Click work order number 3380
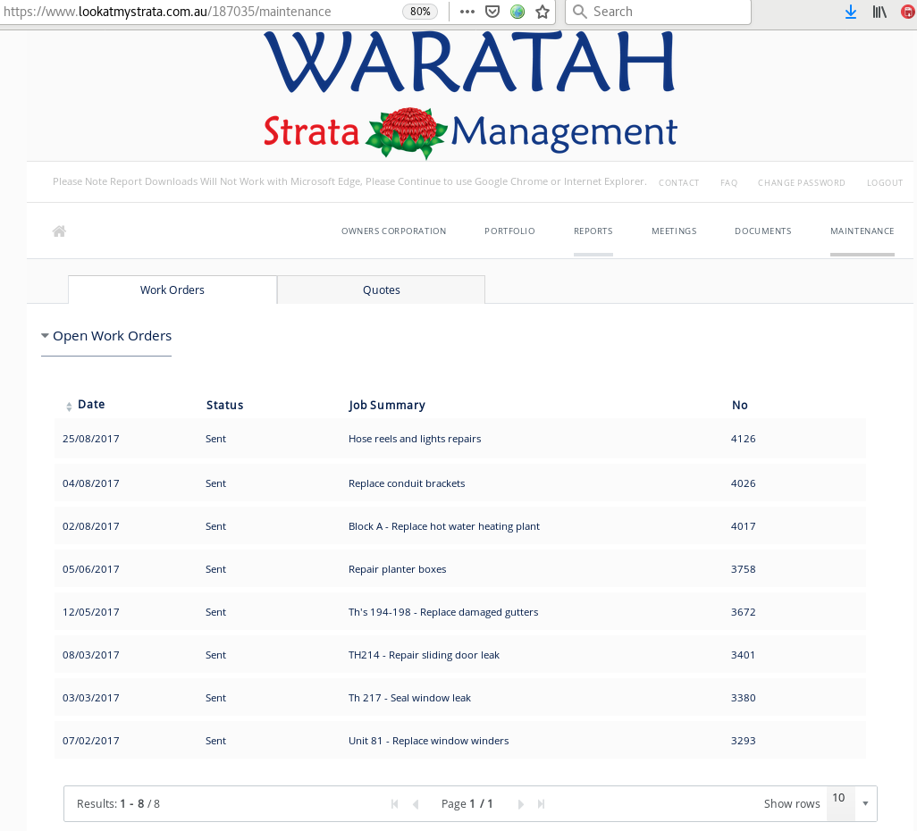The width and height of the screenshot is (917, 831). pos(744,698)
